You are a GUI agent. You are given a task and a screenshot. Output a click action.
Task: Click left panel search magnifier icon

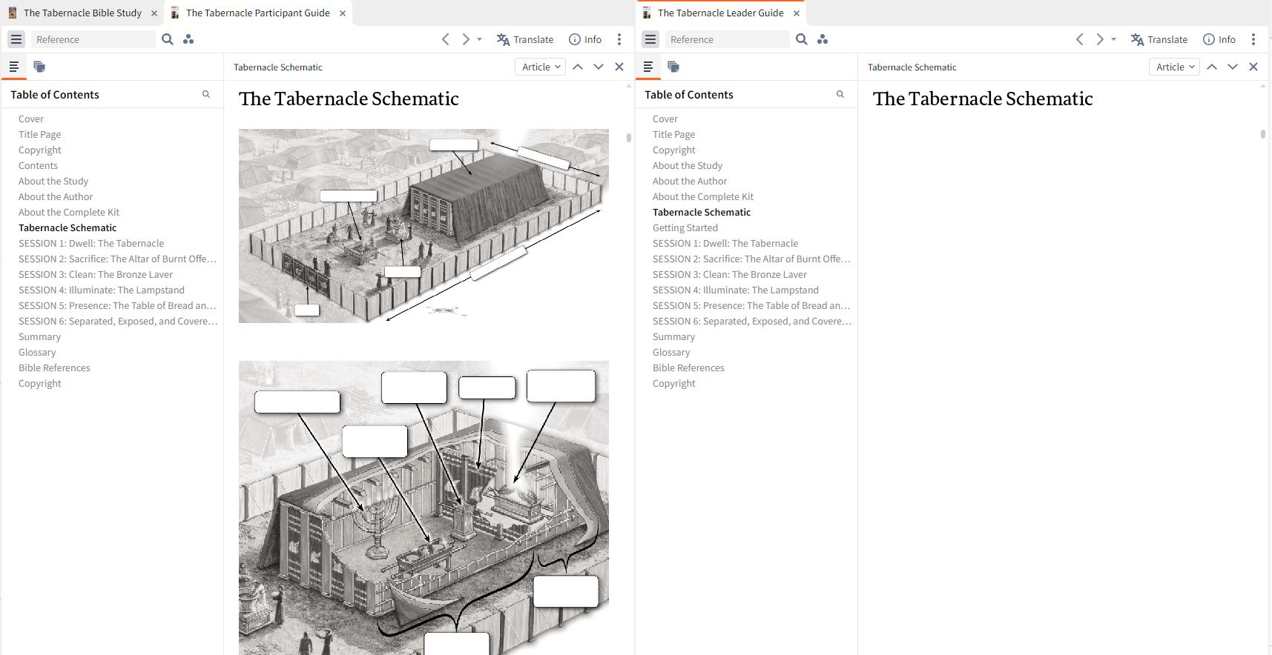pyautogui.click(x=168, y=39)
